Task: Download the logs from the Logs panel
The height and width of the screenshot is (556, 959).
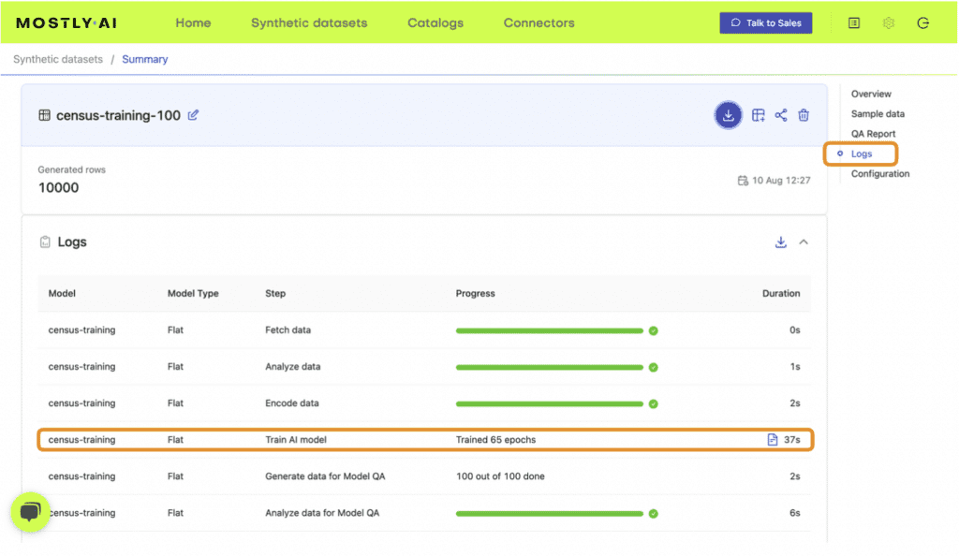Action: 781,241
